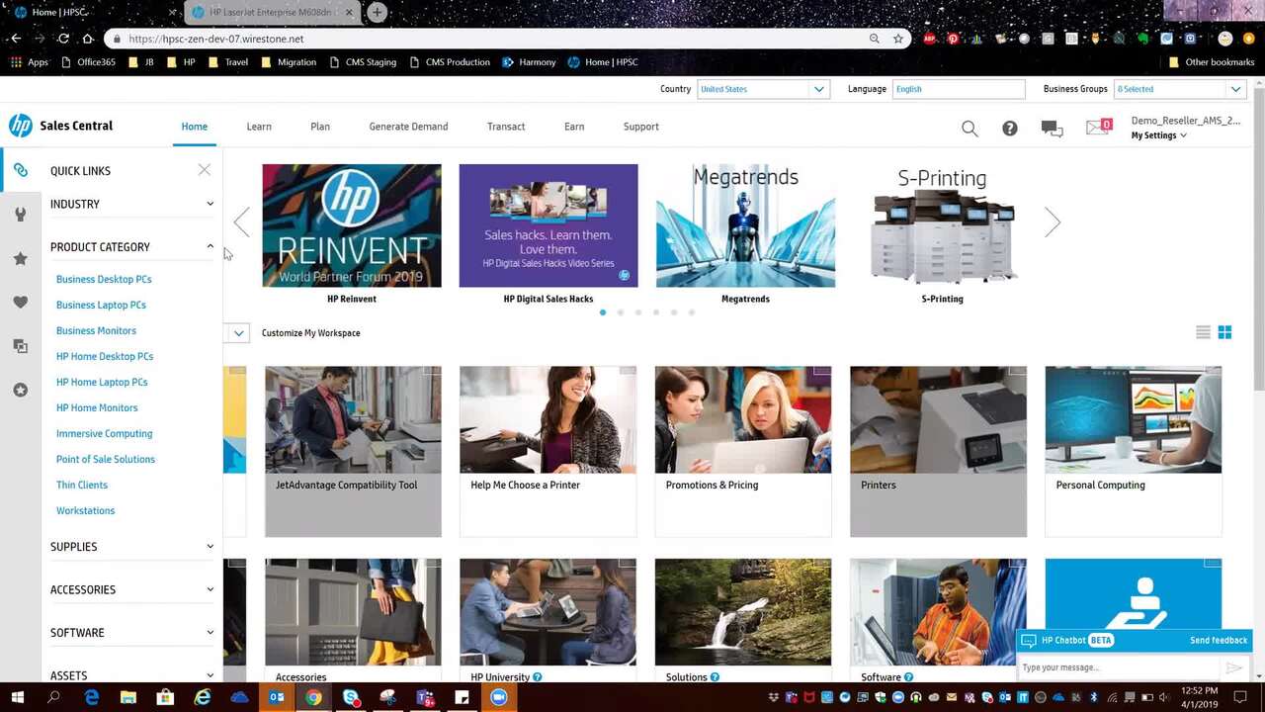
Task: Click the search magnifier icon in header
Action: 970,129
